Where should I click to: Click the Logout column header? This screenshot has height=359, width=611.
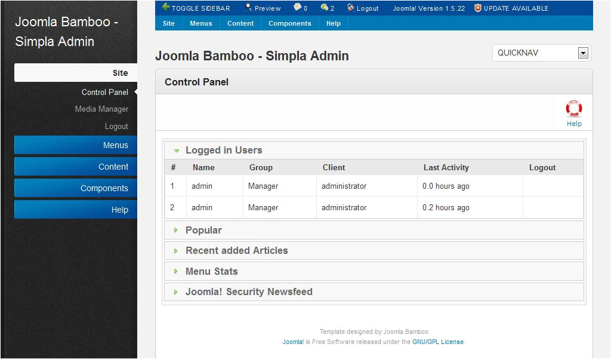[542, 167]
